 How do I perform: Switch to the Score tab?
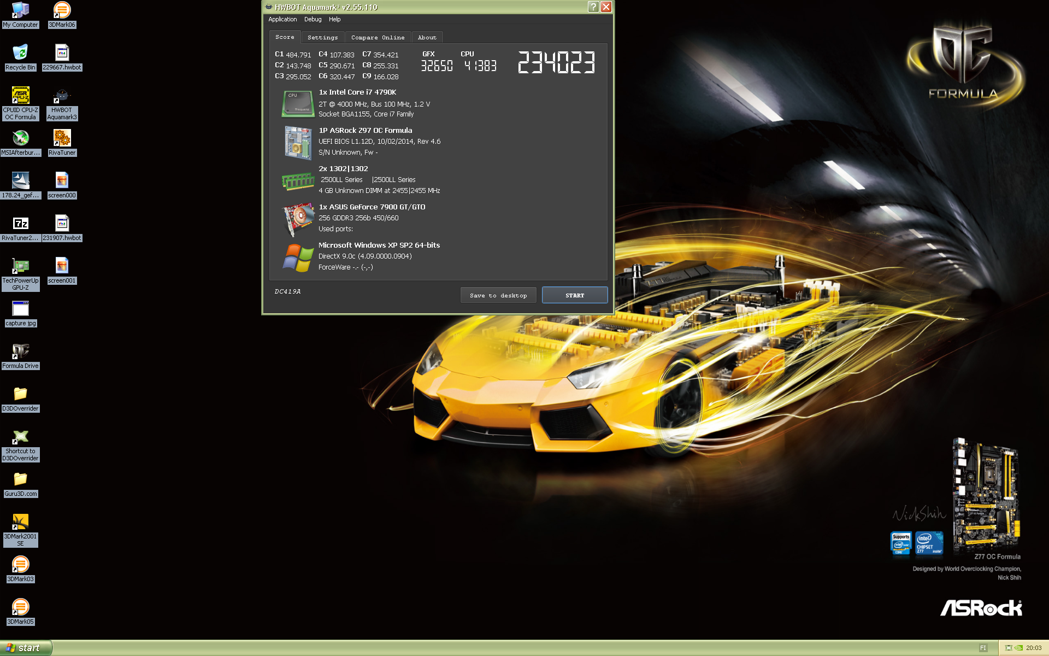[285, 37]
